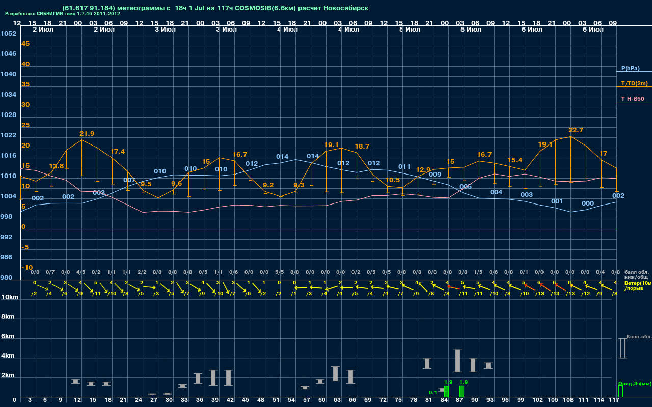
Task: Click the 2/2 cloud cover value
Action: [x=142, y=273]
